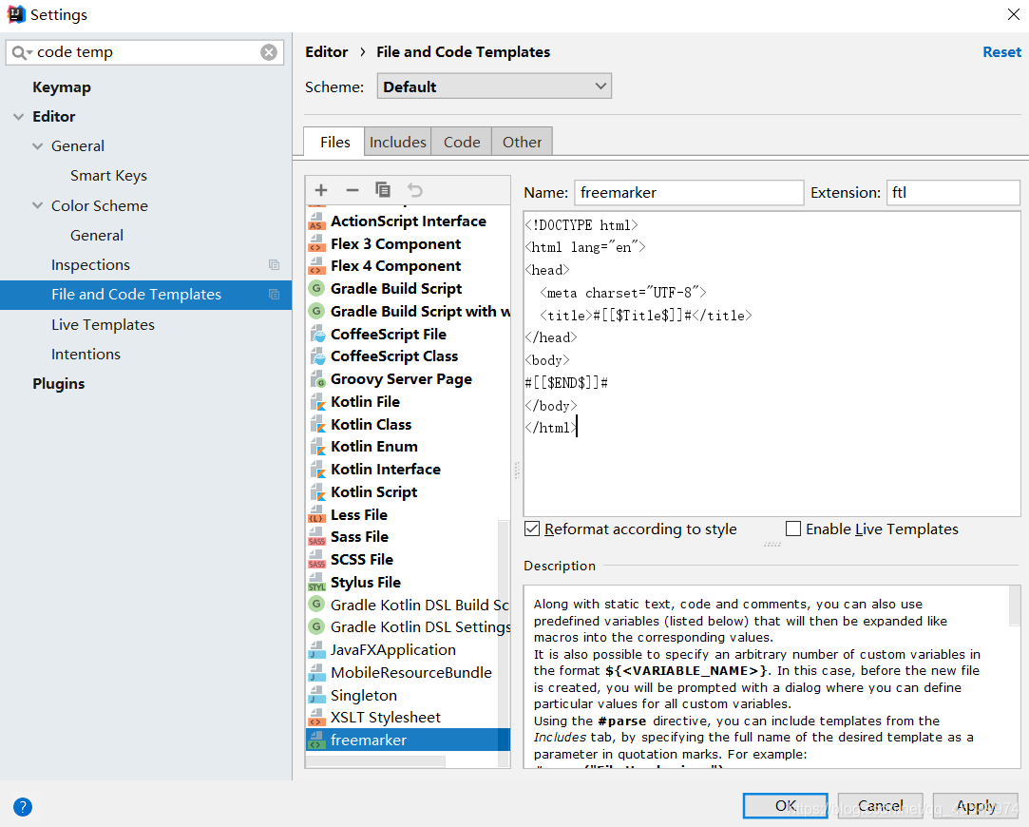Select Smart Keys in the settings tree
This screenshot has width=1029, height=827.
point(109,176)
